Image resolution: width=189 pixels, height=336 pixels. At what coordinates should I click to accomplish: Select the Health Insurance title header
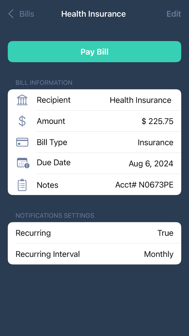[93, 14]
